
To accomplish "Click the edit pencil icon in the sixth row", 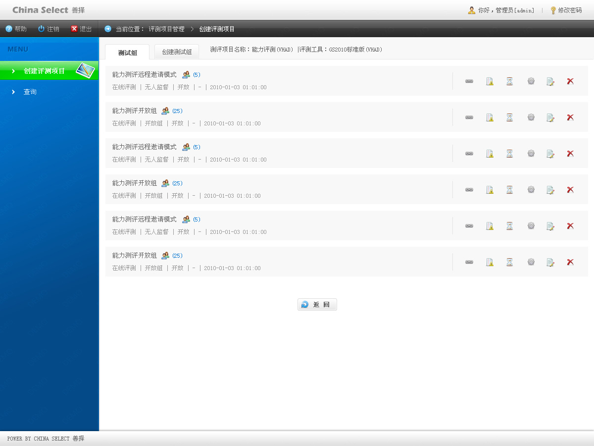I will 550,262.
